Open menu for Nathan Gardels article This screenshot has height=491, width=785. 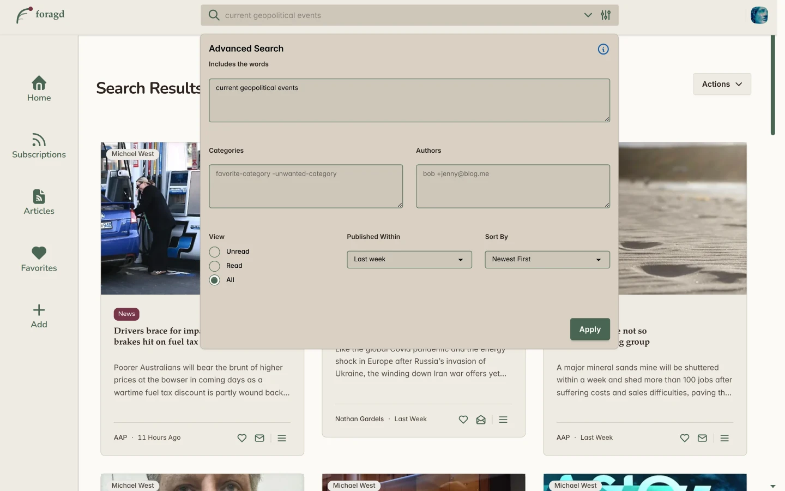pos(503,420)
